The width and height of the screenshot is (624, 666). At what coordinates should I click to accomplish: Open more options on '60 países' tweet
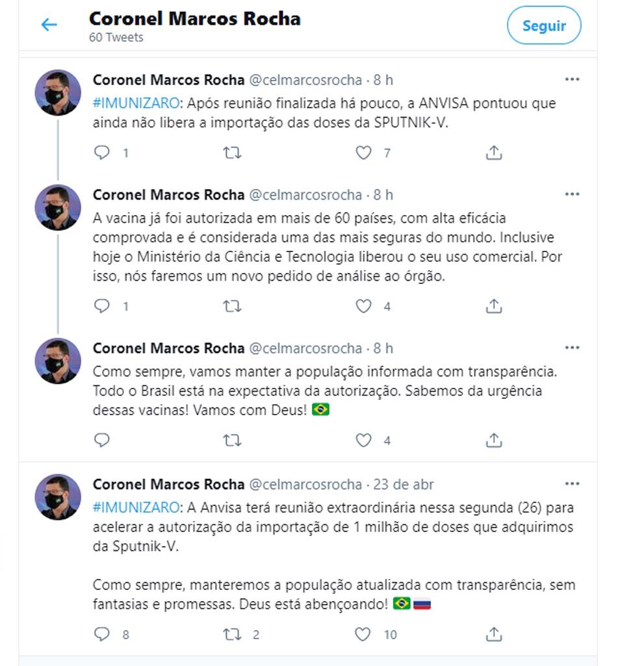[572, 194]
